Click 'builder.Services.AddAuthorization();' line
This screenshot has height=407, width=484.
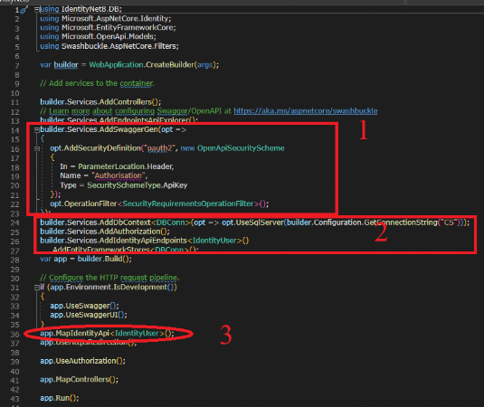105,232
